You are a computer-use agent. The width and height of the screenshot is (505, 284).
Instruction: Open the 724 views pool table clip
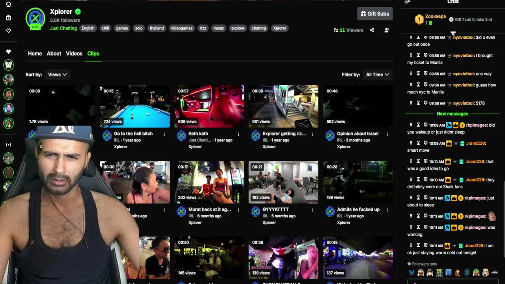135,106
